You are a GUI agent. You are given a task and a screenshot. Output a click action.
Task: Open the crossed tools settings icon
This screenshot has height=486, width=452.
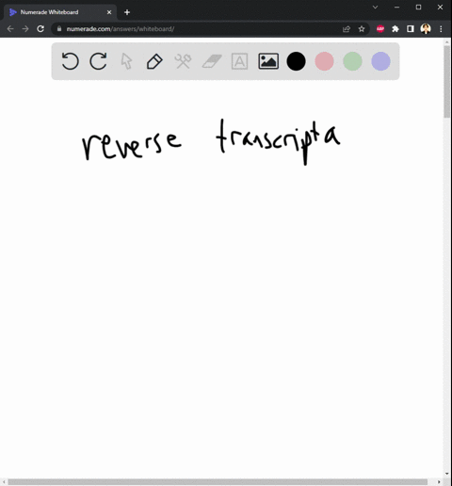[183, 61]
